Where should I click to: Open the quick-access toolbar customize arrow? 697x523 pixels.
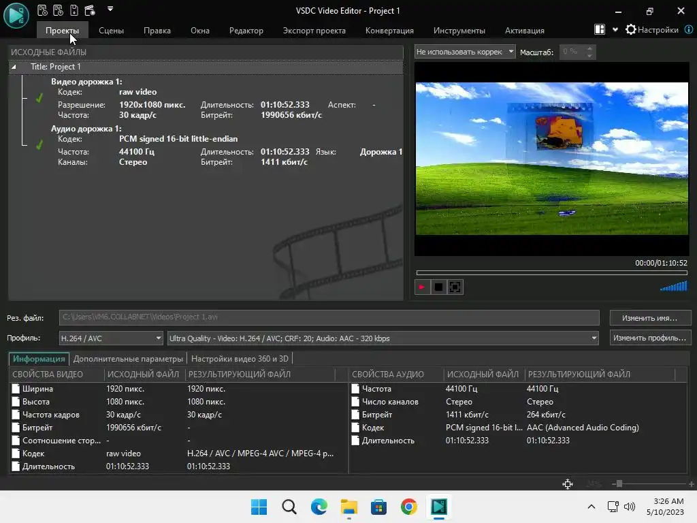point(110,8)
